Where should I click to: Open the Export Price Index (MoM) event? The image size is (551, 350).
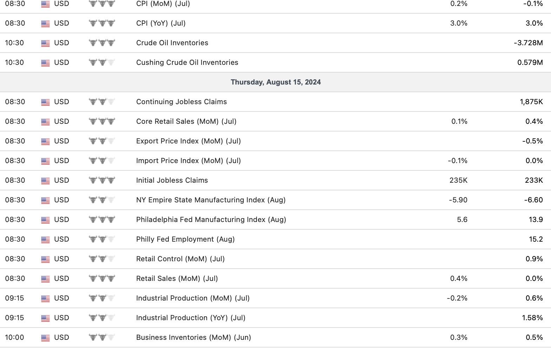coord(188,141)
